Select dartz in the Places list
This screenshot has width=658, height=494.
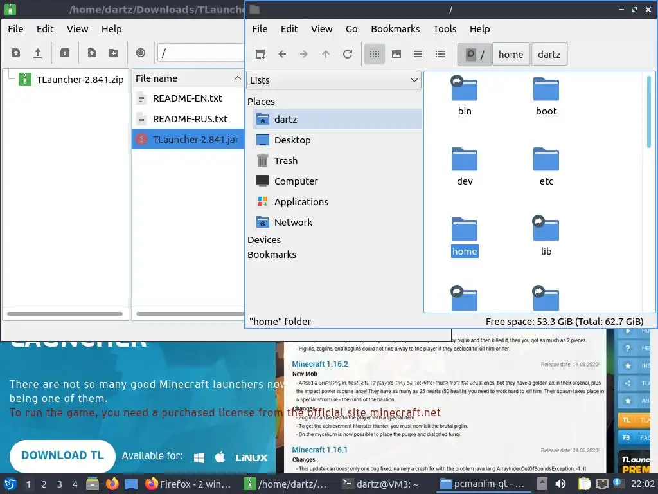coord(337,119)
